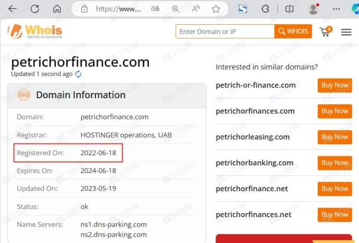Click the zoom magnifier icon in address bar

click(x=175, y=9)
